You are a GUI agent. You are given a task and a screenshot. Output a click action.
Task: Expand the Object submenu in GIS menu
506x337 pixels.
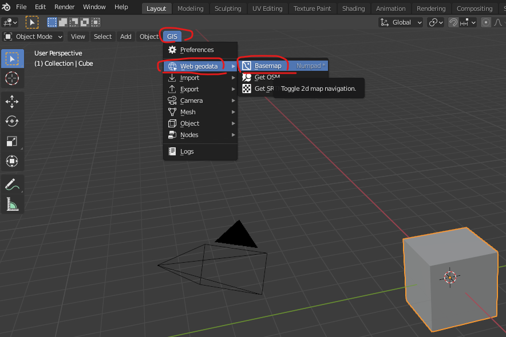(x=200, y=123)
